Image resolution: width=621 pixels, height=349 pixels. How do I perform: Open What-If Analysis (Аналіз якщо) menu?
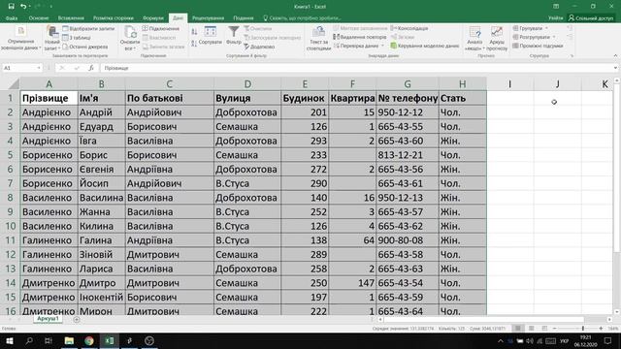[474, 39]
